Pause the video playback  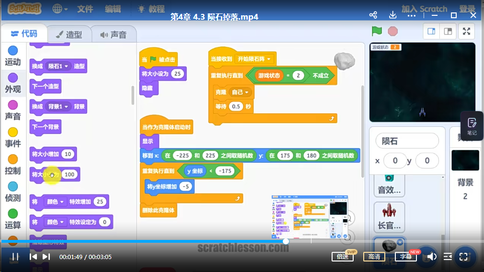pos(15,257)
